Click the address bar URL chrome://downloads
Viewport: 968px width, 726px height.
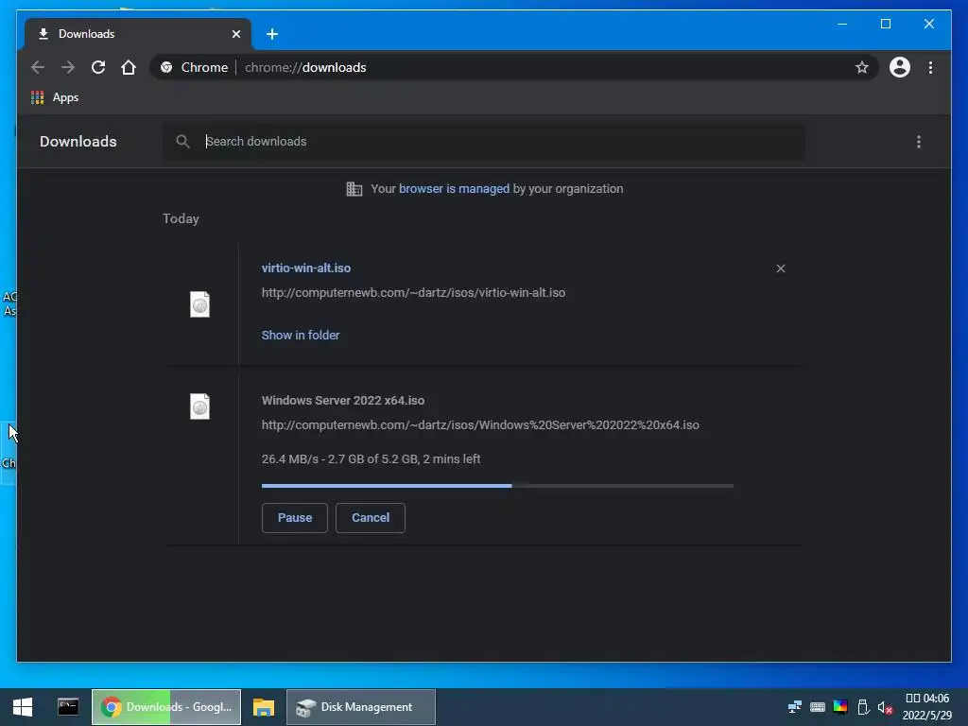pos(305,67)
